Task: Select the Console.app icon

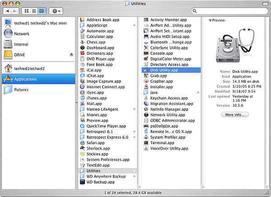Action: click(146, 53)
